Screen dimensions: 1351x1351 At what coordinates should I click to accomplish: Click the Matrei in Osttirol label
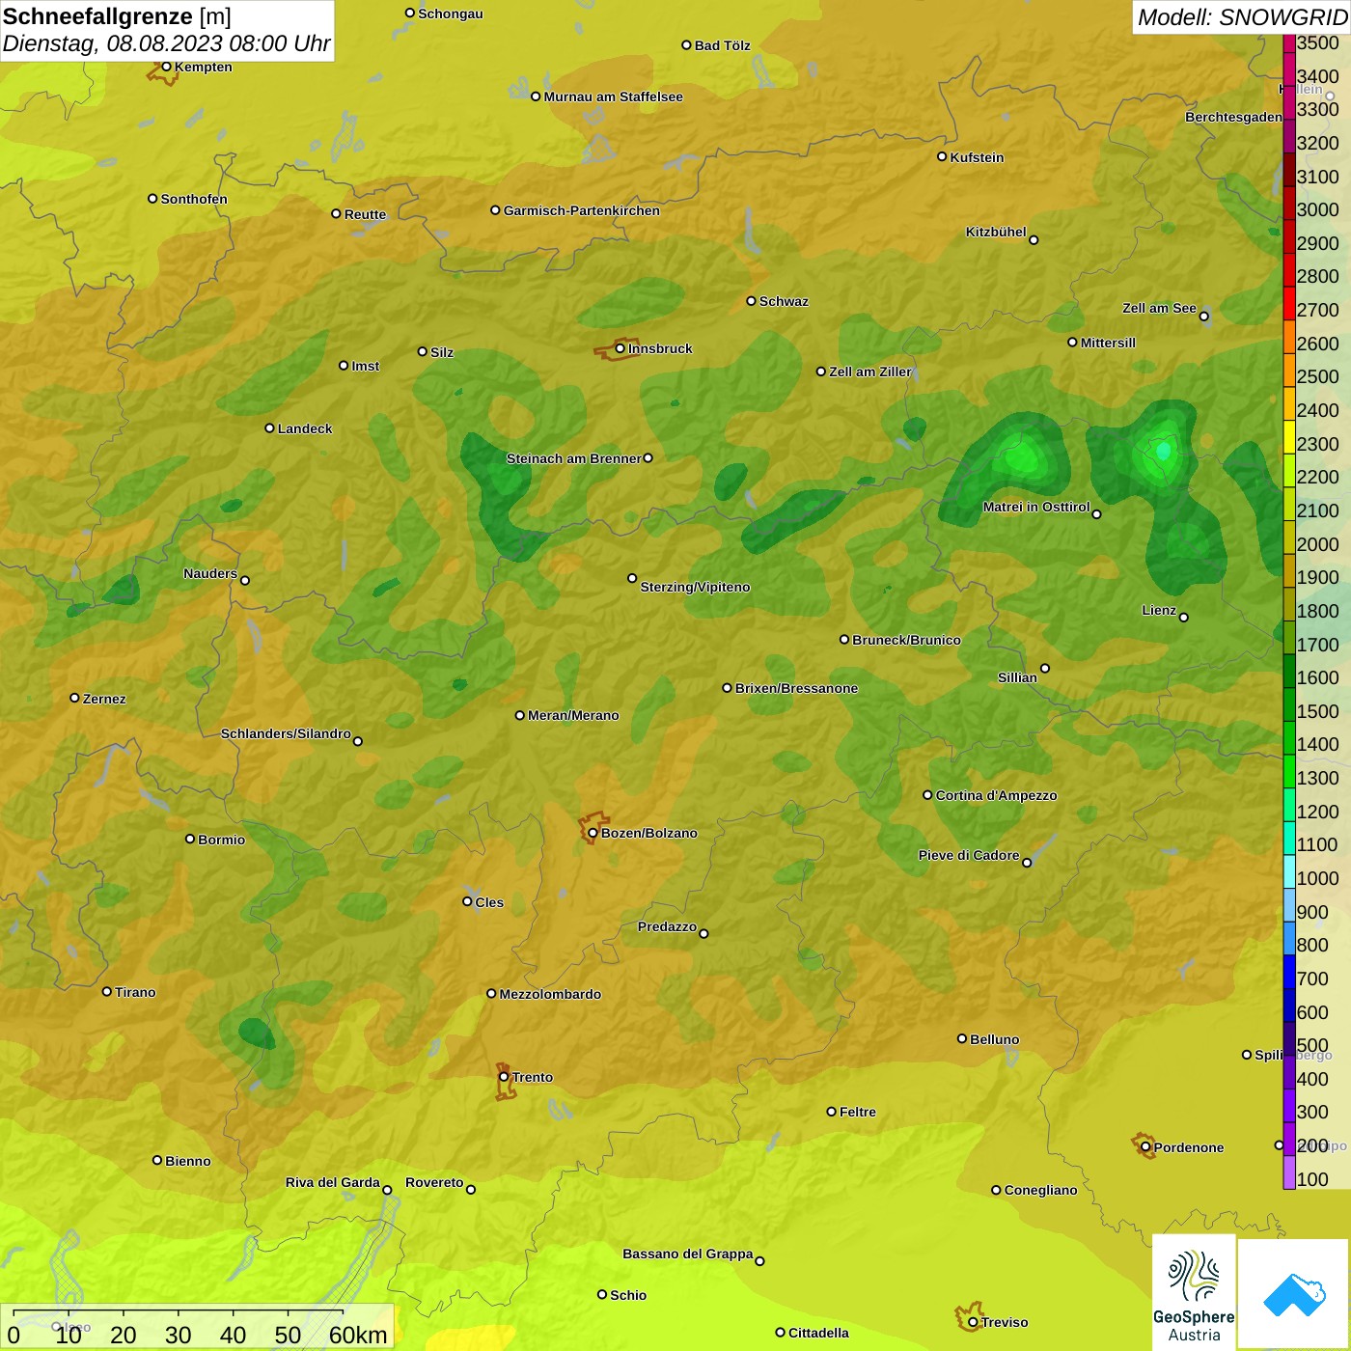(1036, 507)
